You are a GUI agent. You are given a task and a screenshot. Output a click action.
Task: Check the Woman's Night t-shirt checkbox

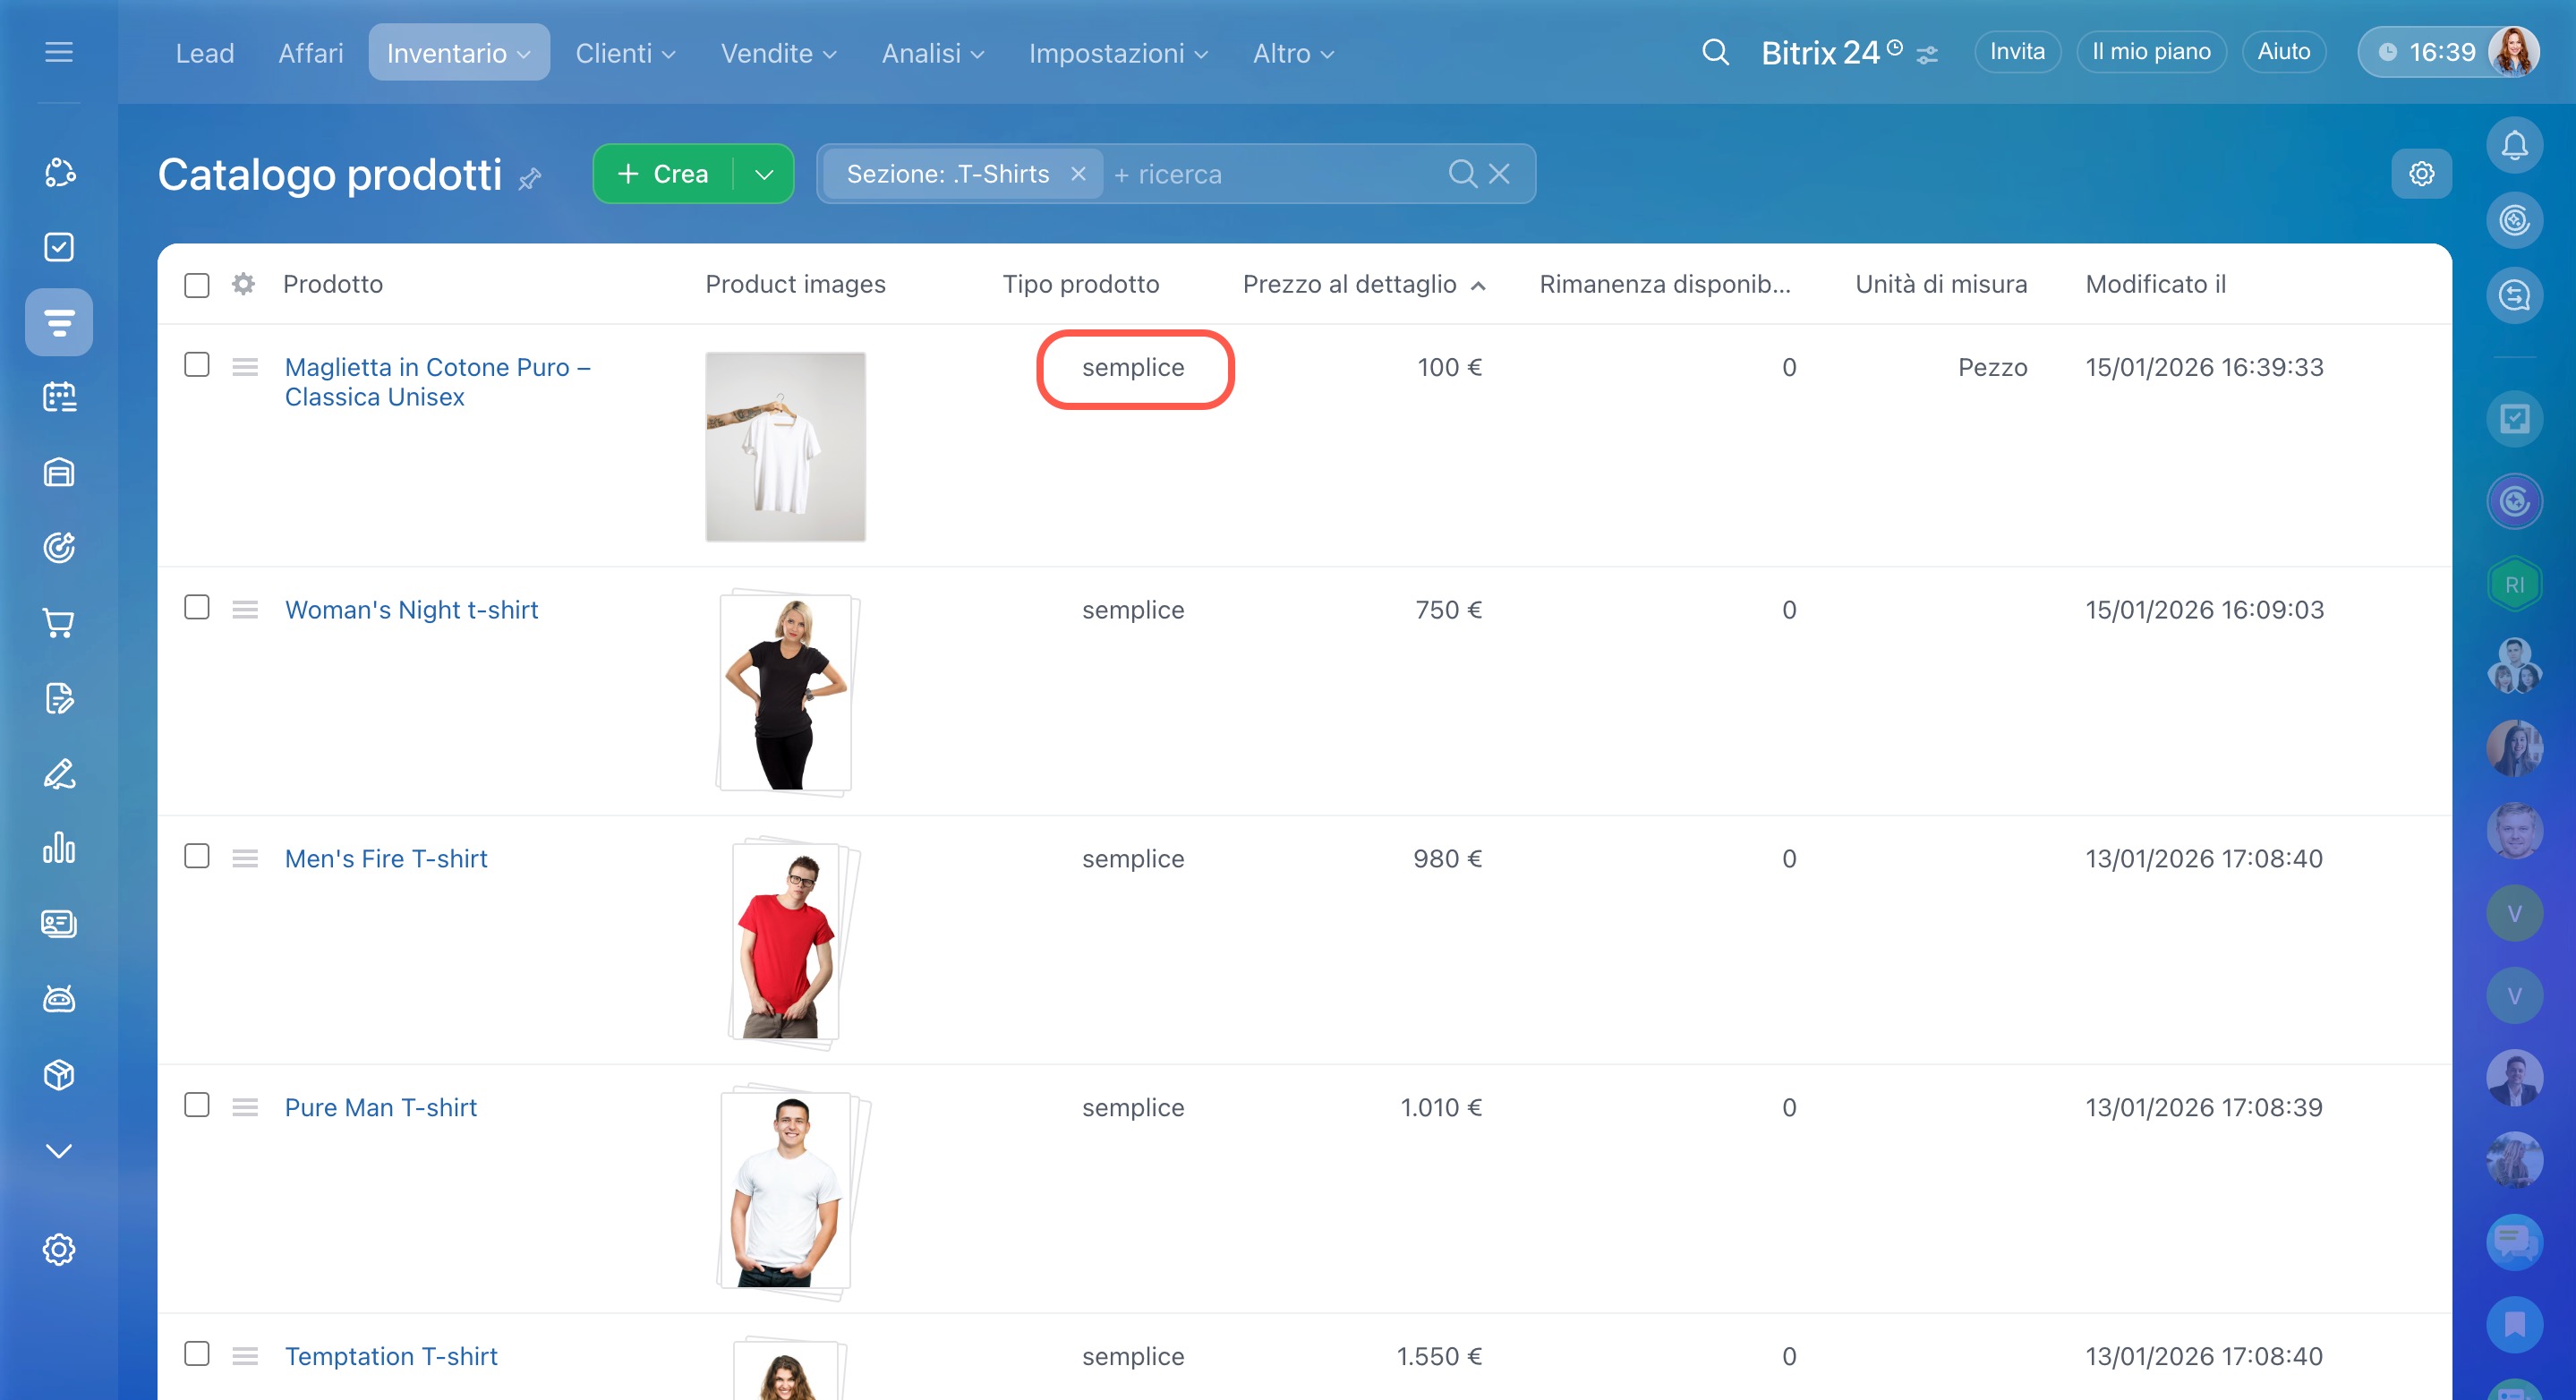(197, 608)
